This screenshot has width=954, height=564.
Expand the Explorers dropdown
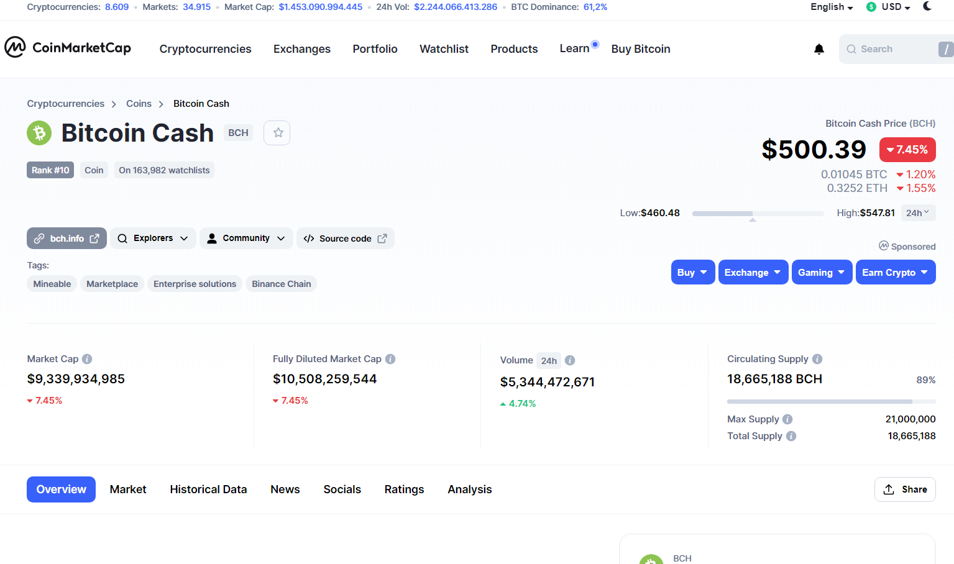[x=154, y=239]
